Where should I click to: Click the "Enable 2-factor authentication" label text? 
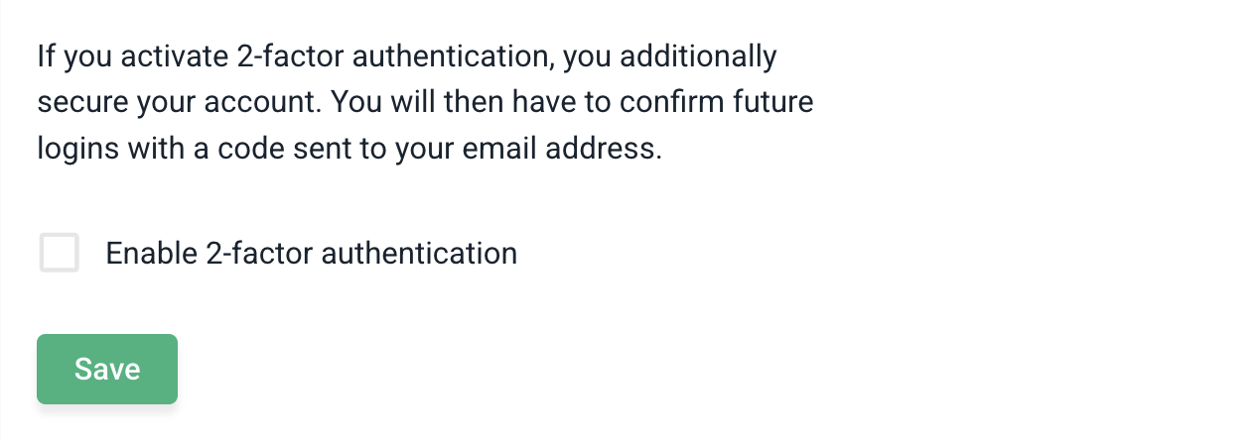tap(311, 254)
